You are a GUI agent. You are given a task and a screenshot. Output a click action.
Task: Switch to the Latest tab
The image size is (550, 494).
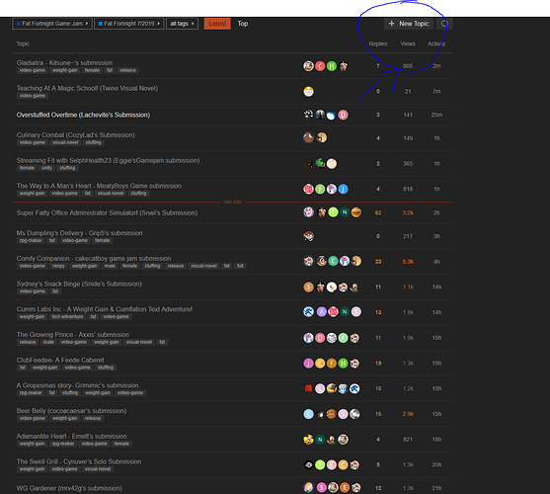coord(217,24)
